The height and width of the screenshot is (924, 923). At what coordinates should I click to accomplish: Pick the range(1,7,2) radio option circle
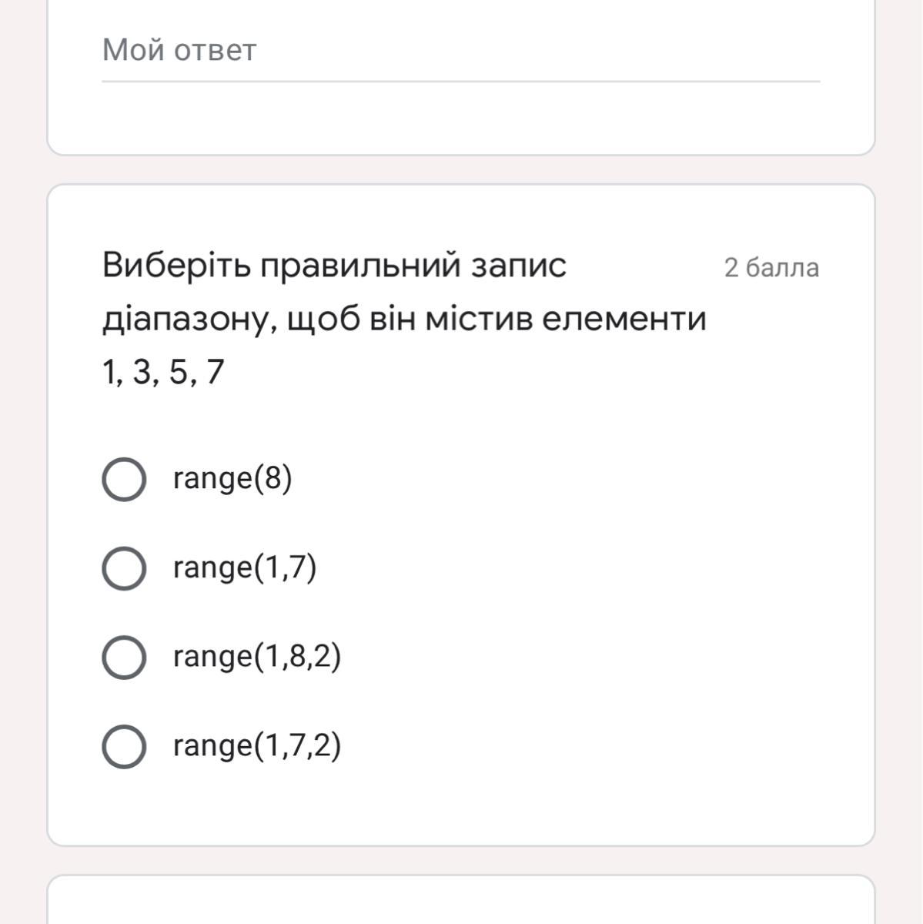point(124,747)
